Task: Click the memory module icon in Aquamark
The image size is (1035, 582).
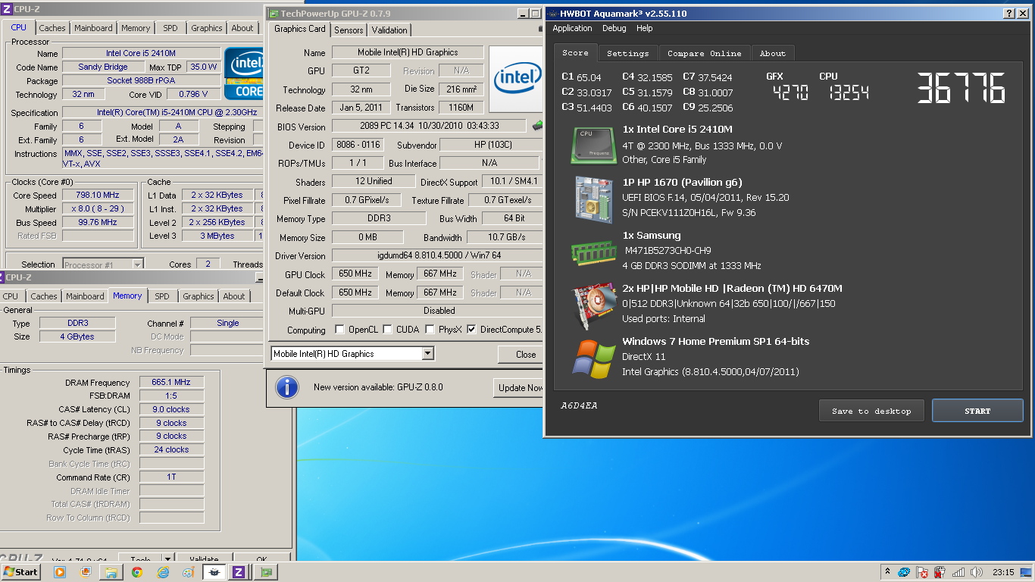Action: pyautogui.click(x=595, y=252)
